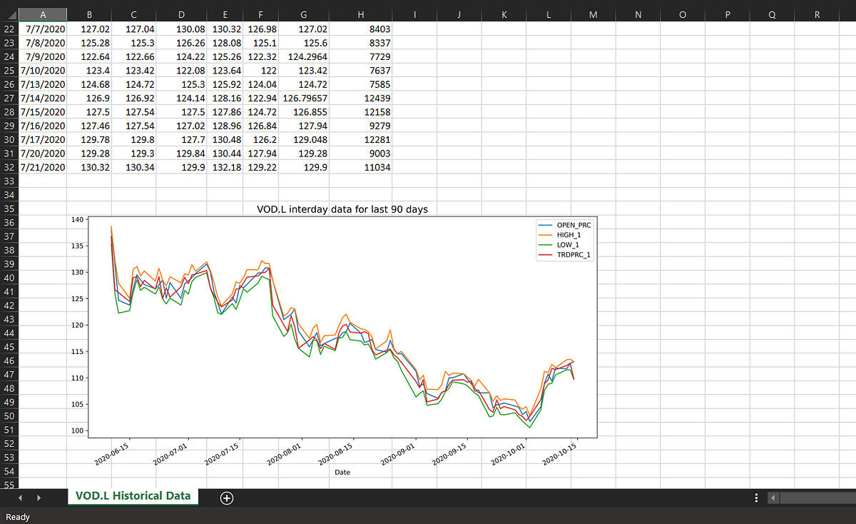
Task: Add a new worksheet with the plus icon
Action: coord(226,498)
